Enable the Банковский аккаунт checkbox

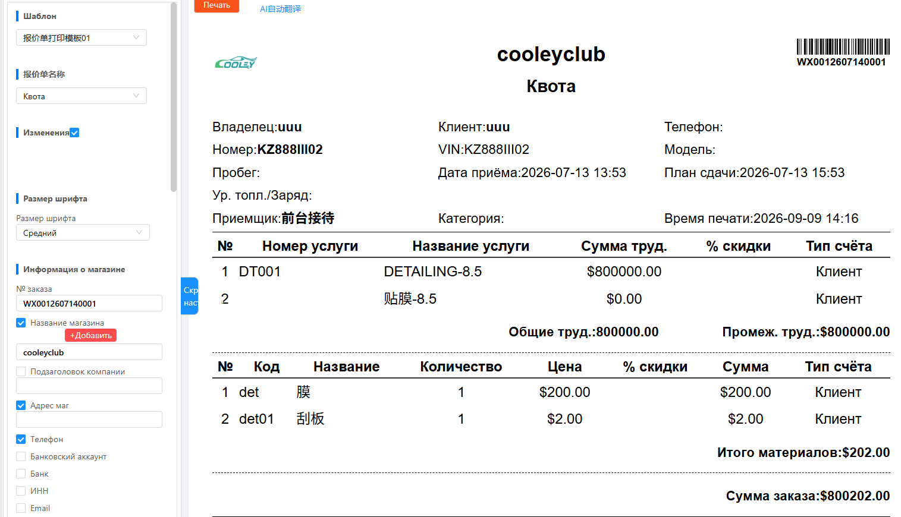pos(21,456)
